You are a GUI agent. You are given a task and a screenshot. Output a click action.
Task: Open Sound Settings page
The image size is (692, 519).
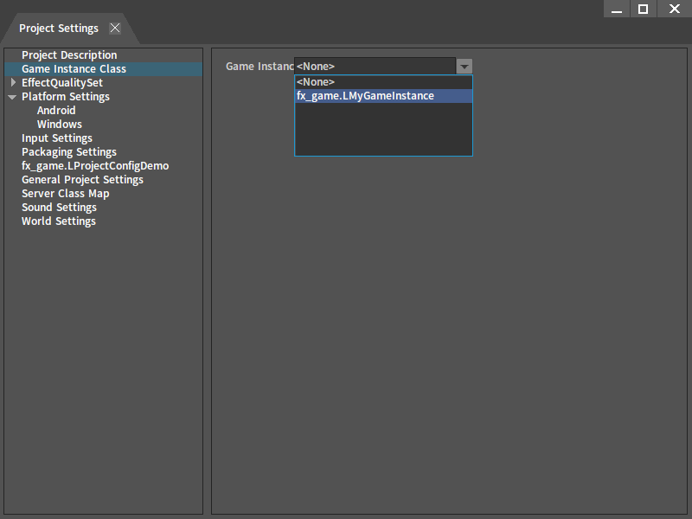[59, 208]
